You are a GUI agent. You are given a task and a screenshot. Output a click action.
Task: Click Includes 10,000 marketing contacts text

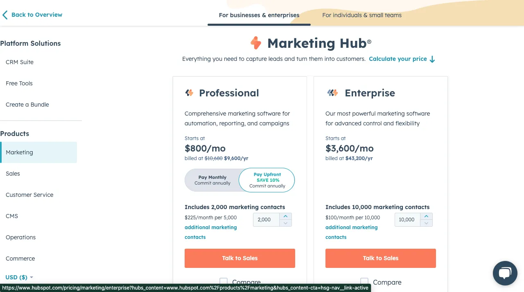(x=377, y=207)
